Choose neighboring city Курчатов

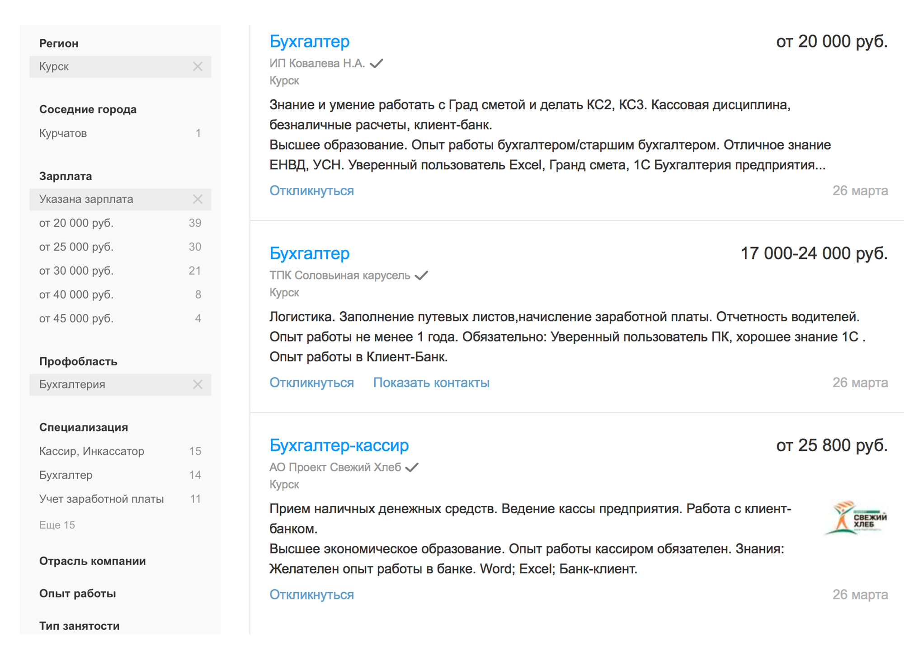(120, 133)
